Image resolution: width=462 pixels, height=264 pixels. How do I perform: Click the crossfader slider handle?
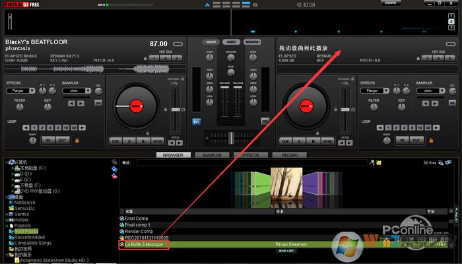pos(231,137)
